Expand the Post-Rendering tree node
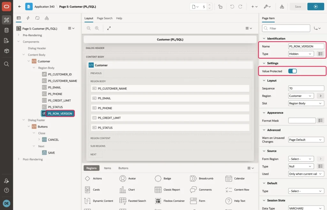The height and width of the screenshot is (210, 327). click(19, 159)
